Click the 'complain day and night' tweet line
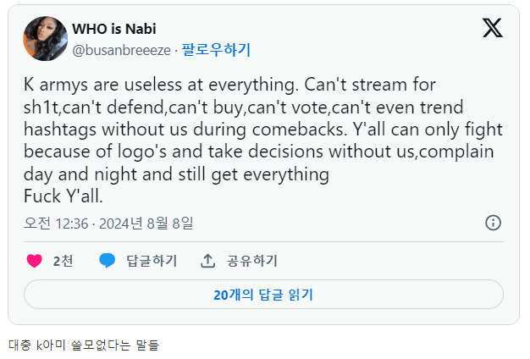Viewport: 530px width, 359px height. pos(175,174)
